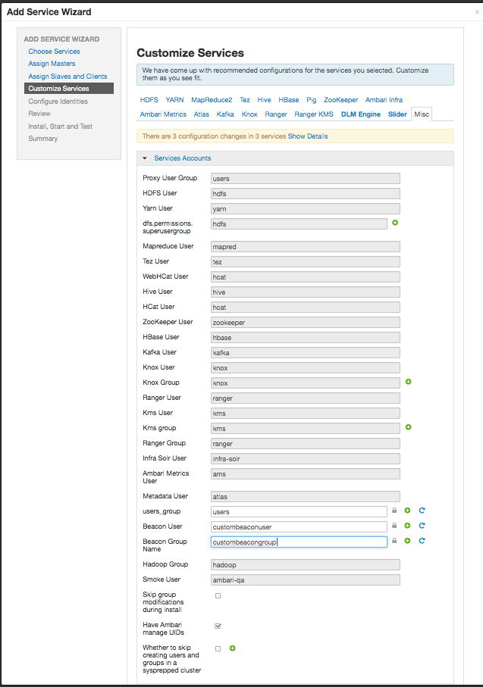Screen dimensions: 483x687
Task: Click the Beacon User text field
Action: click(299, 526)
